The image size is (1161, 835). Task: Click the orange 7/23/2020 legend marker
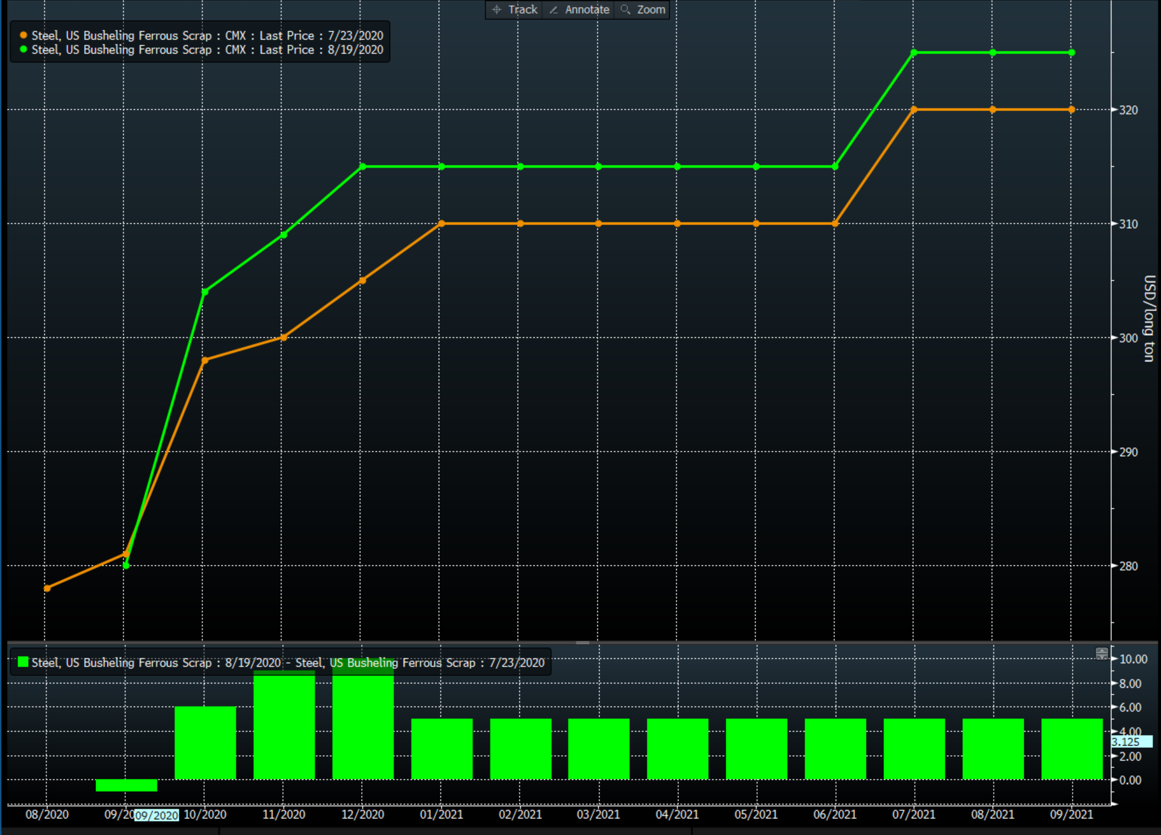click(23, 36)
